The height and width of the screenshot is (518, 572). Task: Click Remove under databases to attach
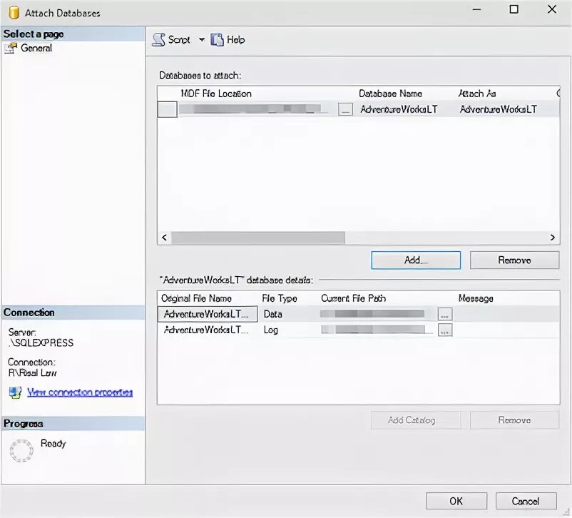[x=514, y=260]
